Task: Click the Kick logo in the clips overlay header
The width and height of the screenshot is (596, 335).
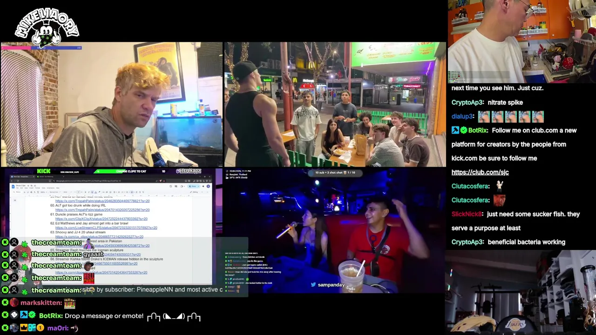Action: tap(43, 171)
